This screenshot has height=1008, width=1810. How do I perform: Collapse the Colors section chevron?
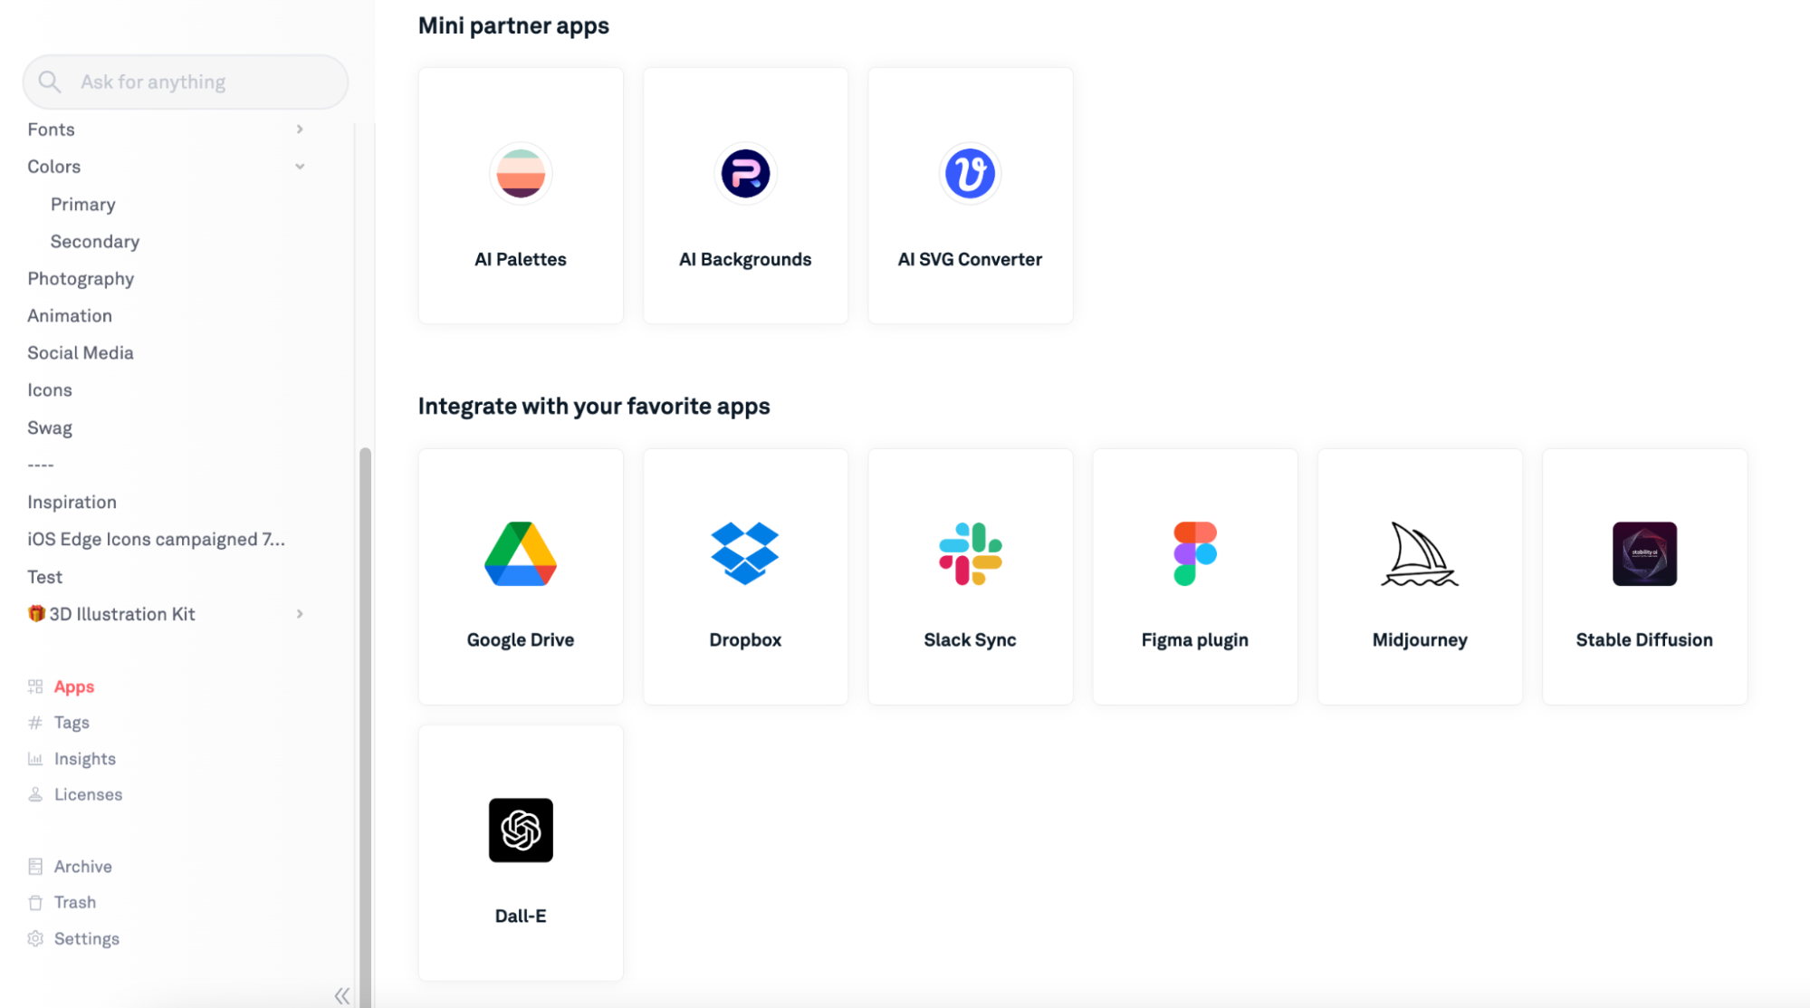pyautogui.click(x=300, y=167)
